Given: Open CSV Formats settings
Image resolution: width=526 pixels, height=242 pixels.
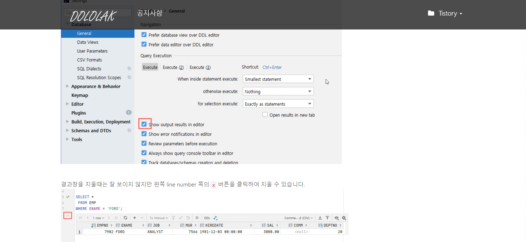Looking at the screenshot, I should (x=89, y=60).
